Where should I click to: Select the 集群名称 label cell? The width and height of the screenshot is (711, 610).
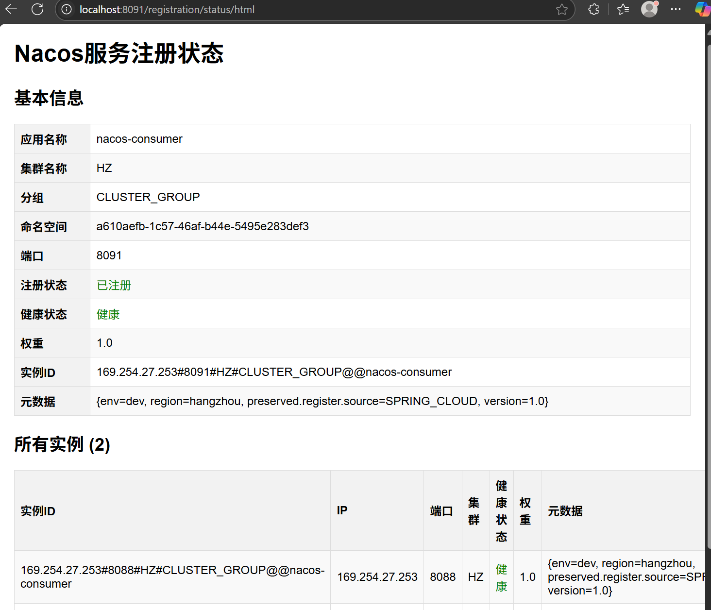pos(52,168)
